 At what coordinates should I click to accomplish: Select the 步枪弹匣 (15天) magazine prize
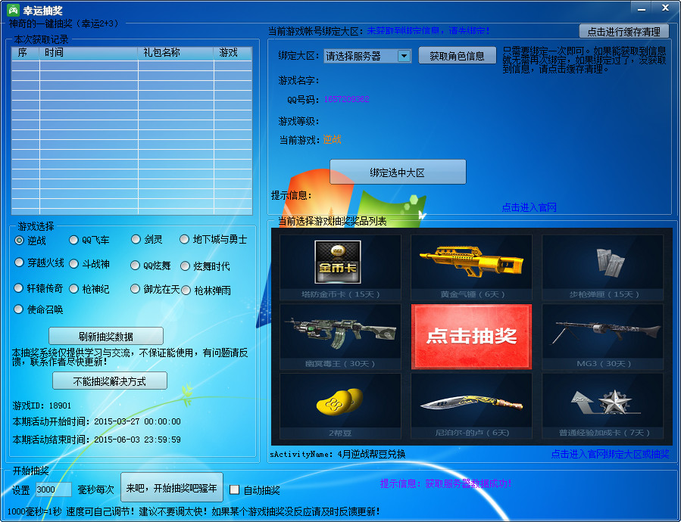tap(603, 267)
